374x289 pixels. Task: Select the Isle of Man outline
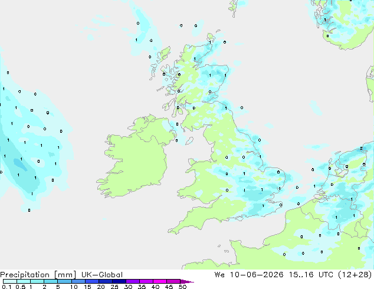click(189, 141)
